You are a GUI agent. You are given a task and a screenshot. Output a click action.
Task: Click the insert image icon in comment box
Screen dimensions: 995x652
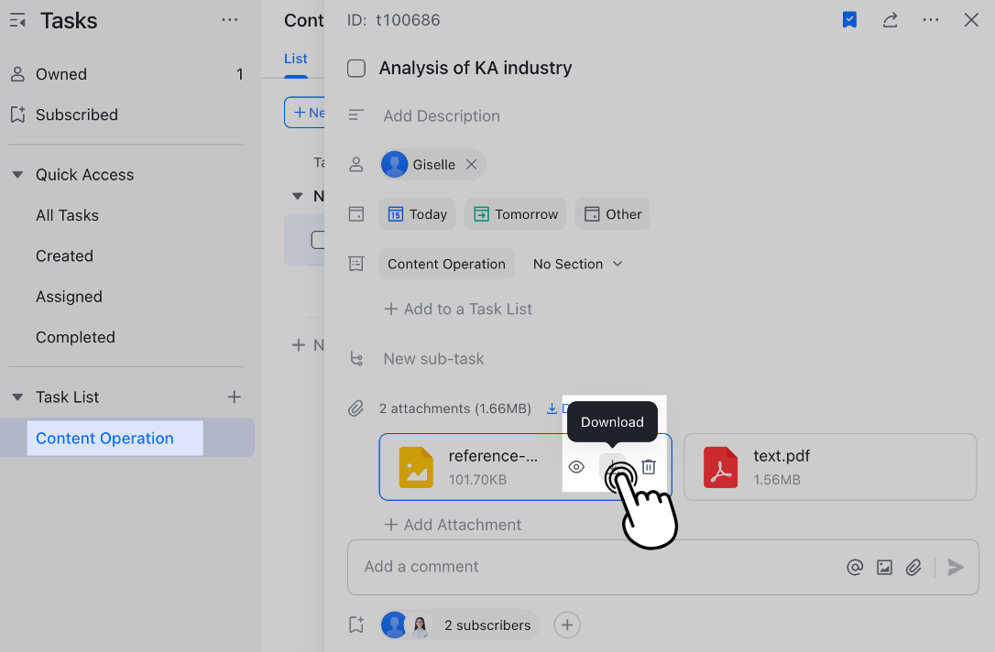click(884, 567)
